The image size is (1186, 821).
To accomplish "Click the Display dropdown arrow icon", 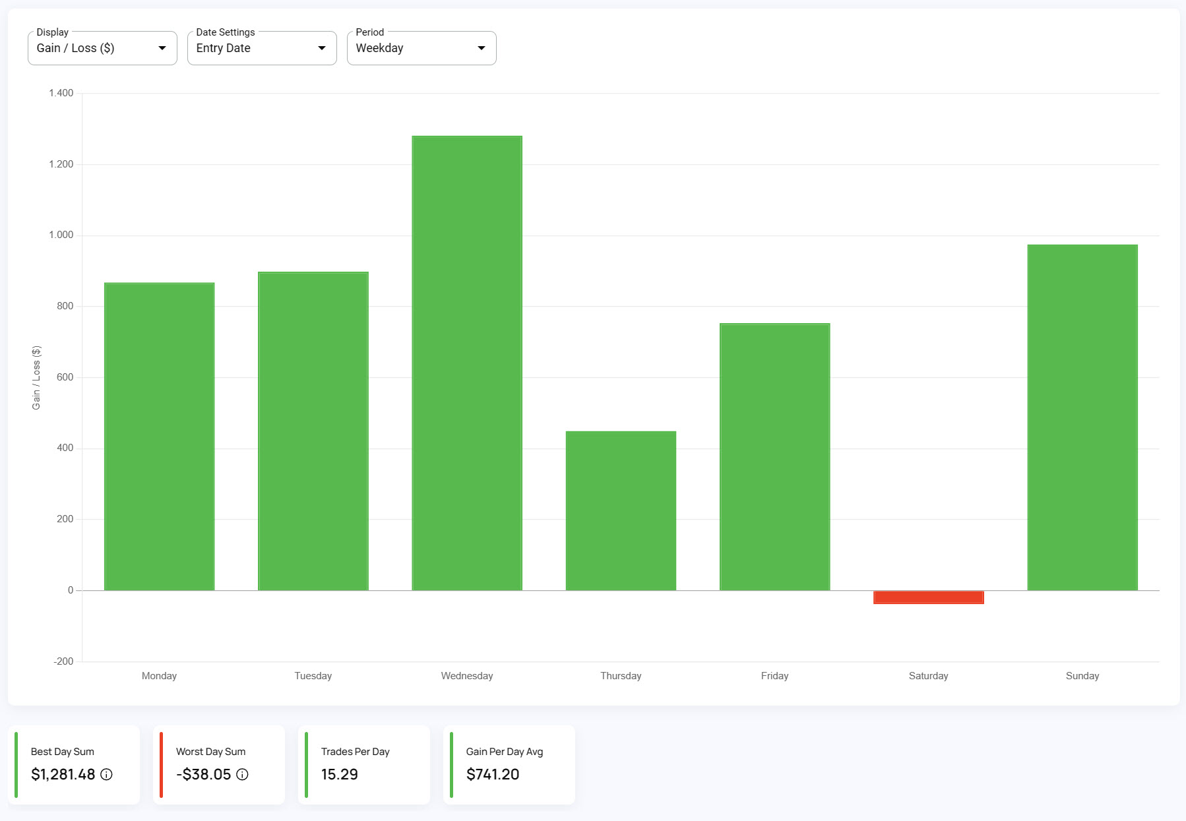I will pyautogui.click(x=162, y=48).
